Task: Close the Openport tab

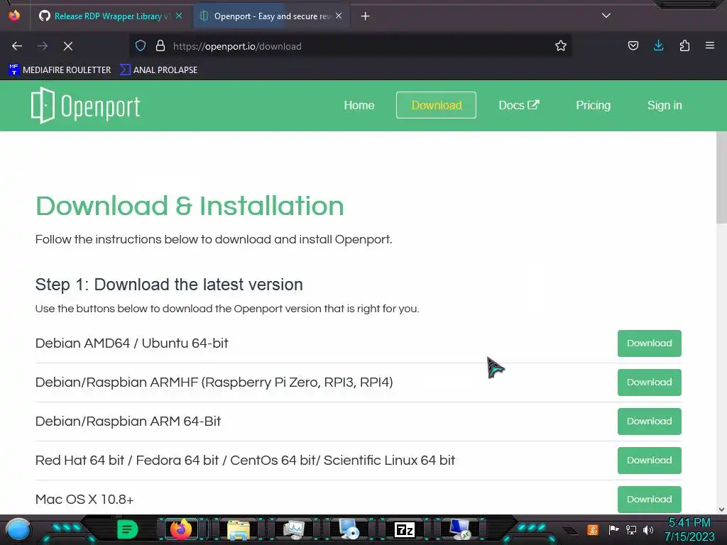Action: point(339,16)
